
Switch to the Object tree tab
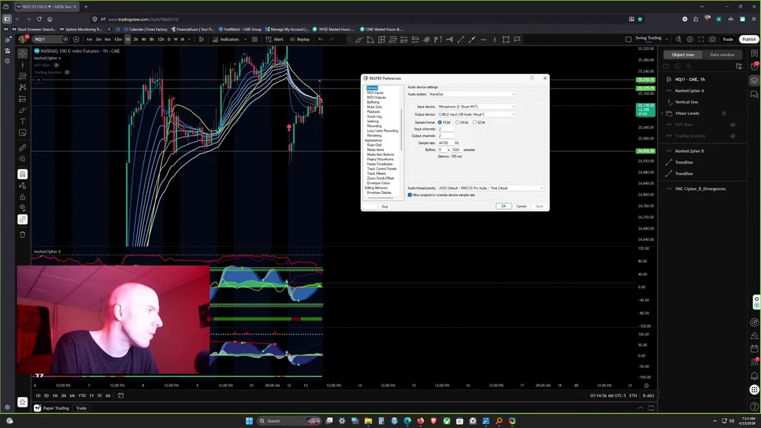pyautogui.click(x=683, y=55)
